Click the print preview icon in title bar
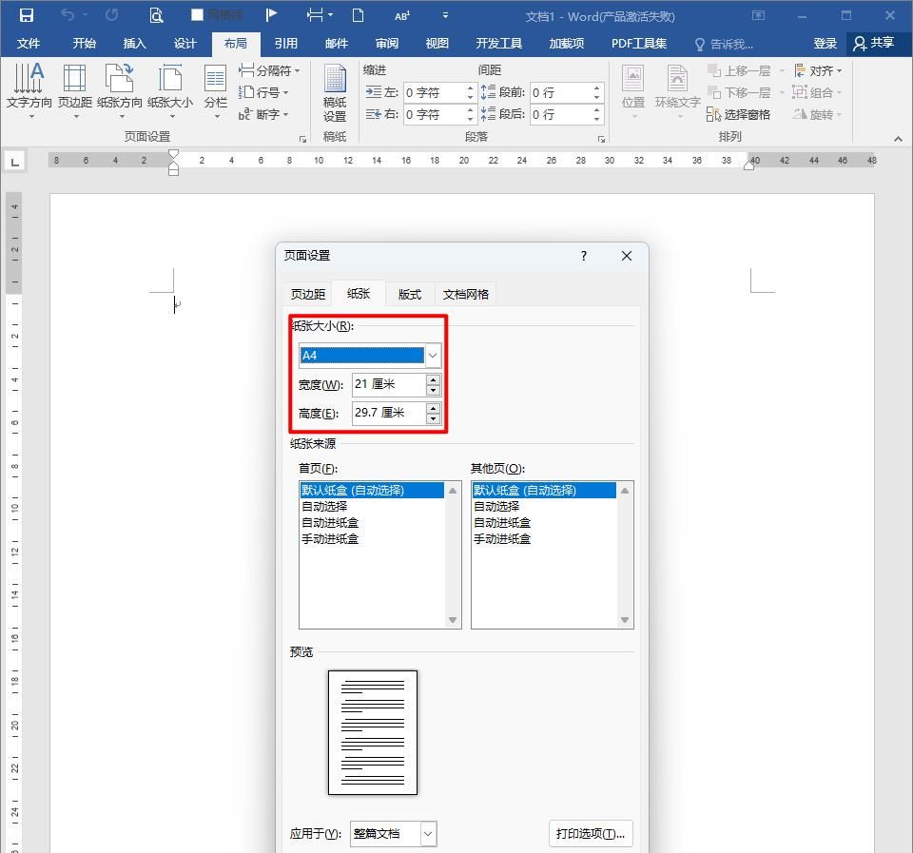 (x=156, y=15)
